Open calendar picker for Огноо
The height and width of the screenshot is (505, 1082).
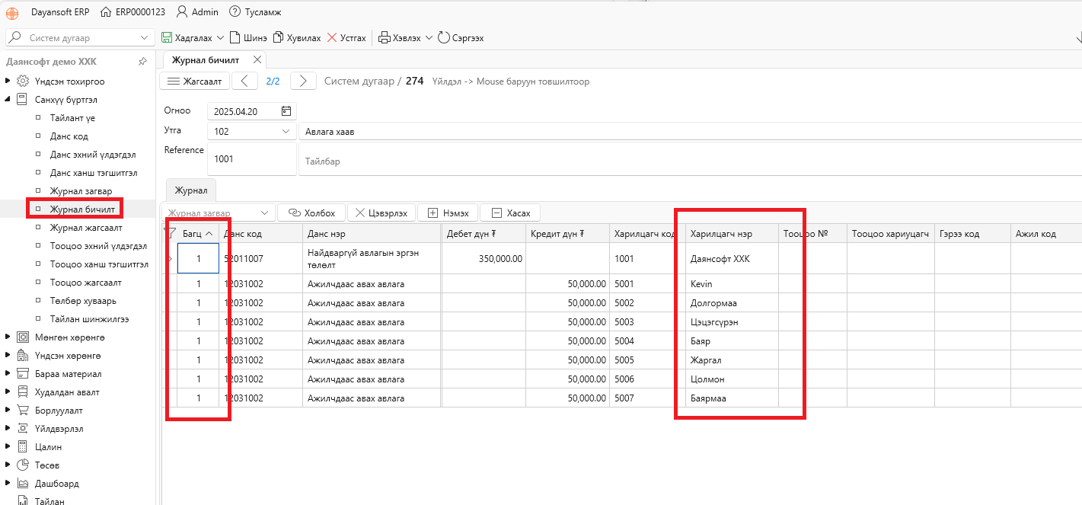point(286,111)
